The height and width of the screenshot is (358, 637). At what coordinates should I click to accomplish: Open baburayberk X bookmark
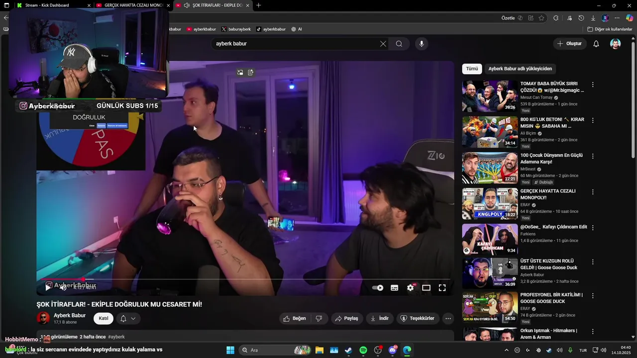tap(236, 29)
